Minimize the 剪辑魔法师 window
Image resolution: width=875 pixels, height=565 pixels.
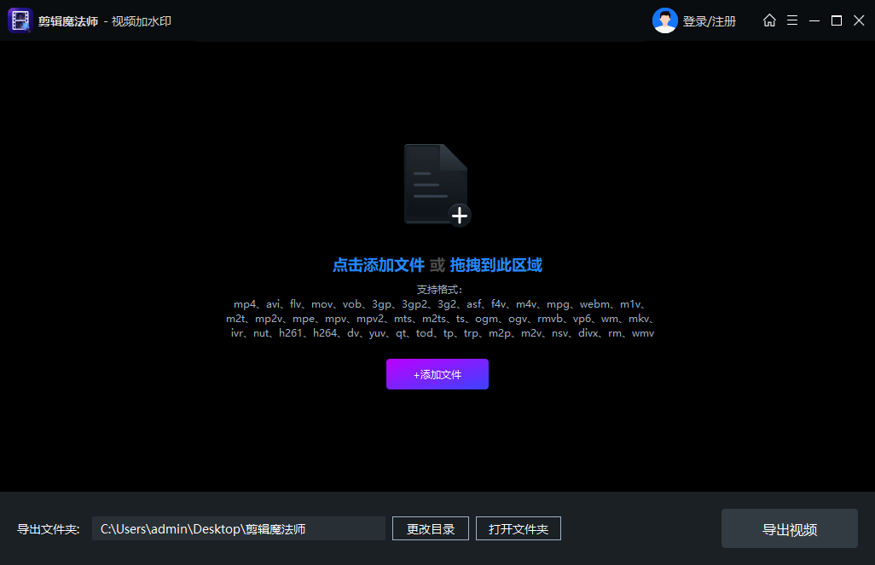click(x=814, y=20)
